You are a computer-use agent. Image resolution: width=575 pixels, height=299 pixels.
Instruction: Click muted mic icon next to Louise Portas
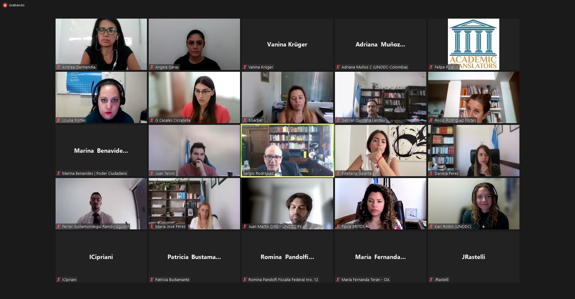[x=59, y=120]
